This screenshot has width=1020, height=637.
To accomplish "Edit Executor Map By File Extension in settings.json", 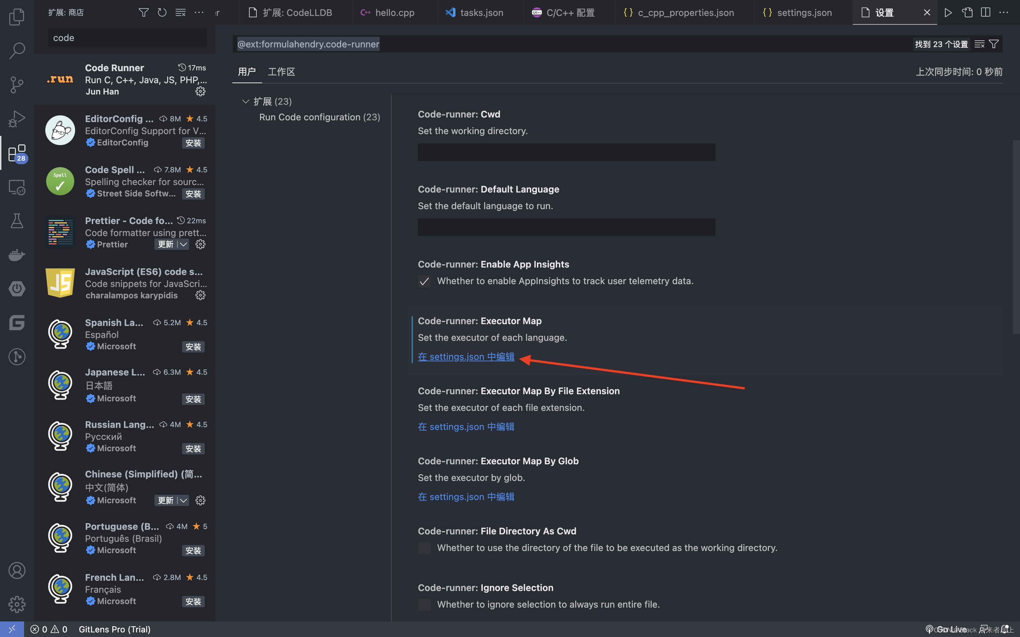I will pos(466,427).
